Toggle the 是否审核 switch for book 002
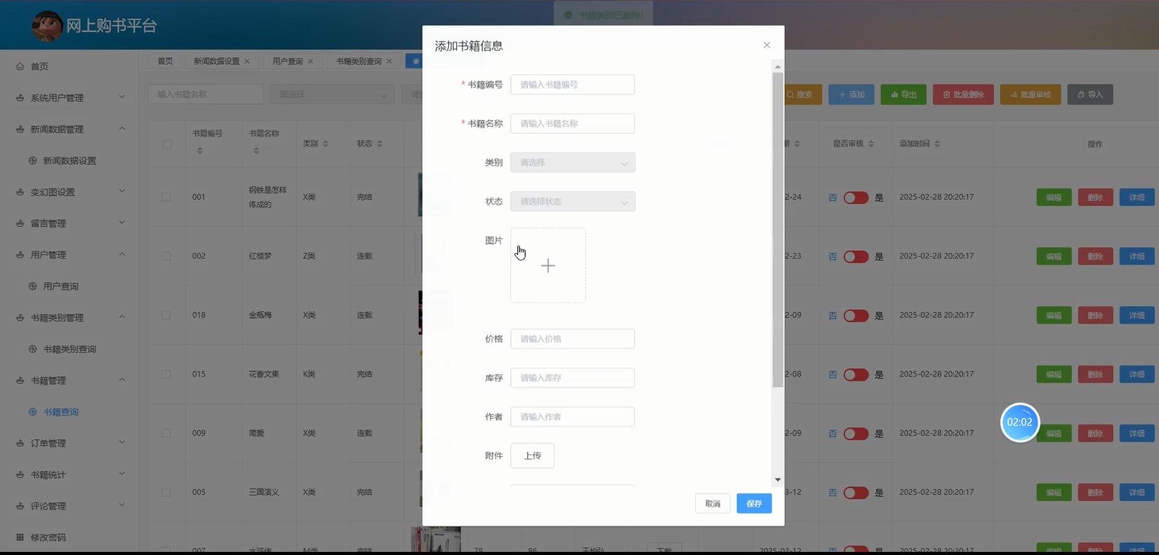Viewport: 1159px width, 555px height. pos(855,257)
